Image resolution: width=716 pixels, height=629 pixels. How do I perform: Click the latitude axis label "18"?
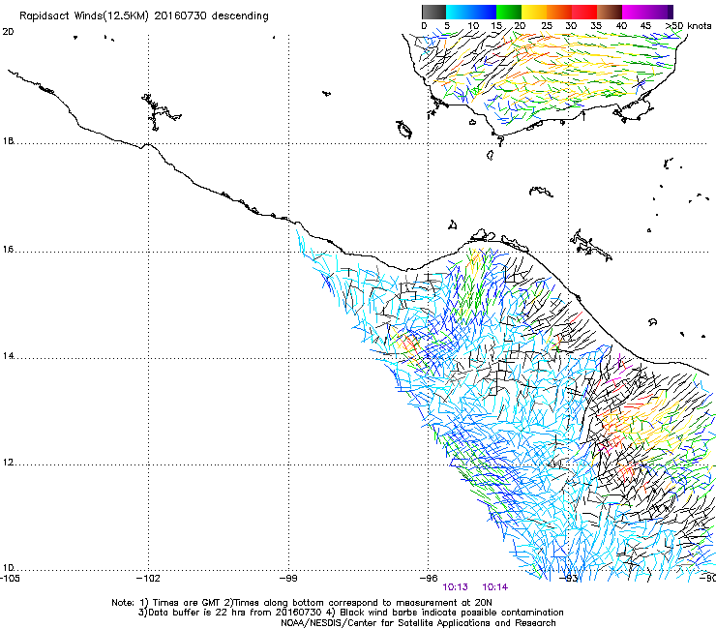[x=8, y=140]
